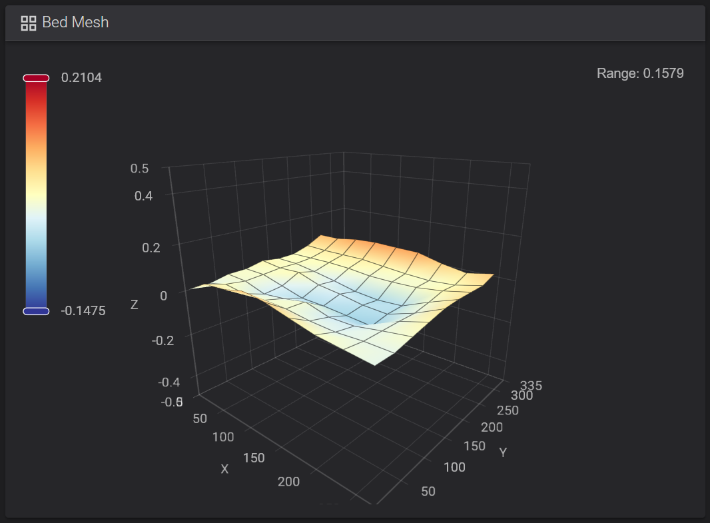The height and width of the screenshot is (523, 710).
Task: Click the Bed Mesh grid icon
Action: click(29, 23)
